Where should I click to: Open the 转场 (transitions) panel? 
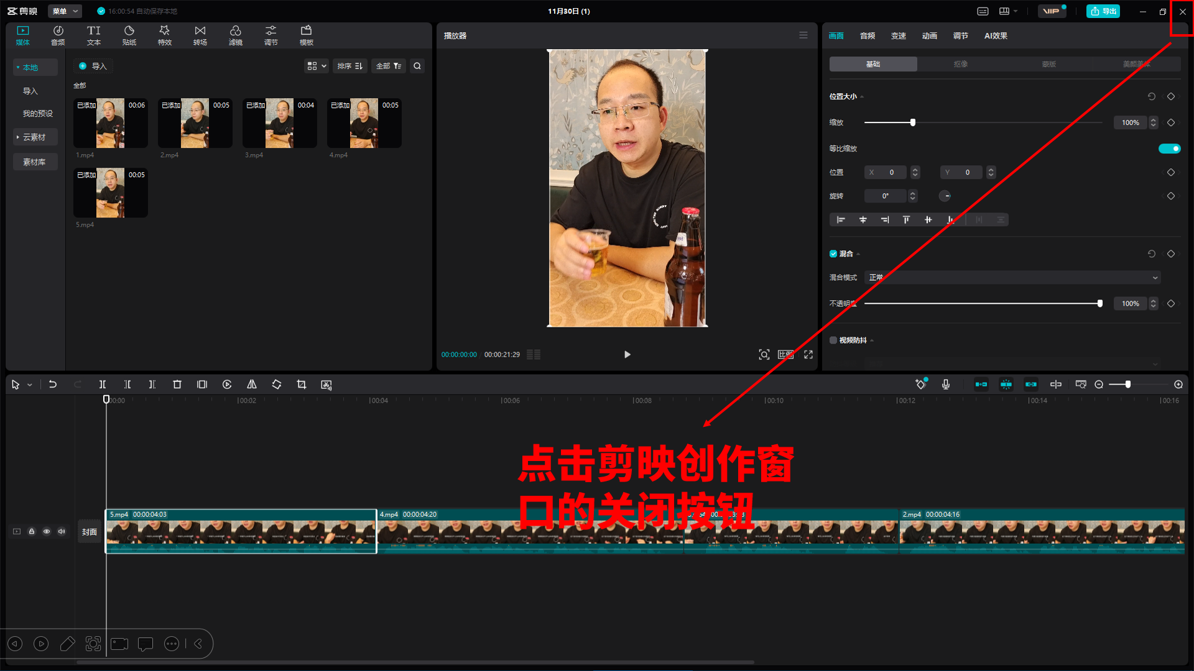tap(200, 35)
